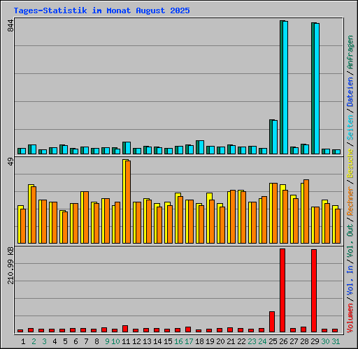Click the 'Rechner' legend label
Viewport: 358px width, 349px height.
click(350, 201)
